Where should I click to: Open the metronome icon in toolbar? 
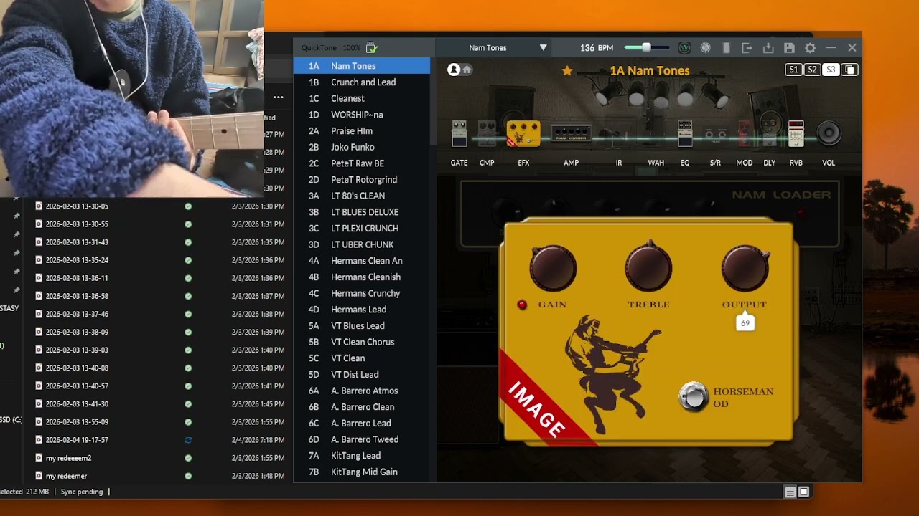coord(706,48)
